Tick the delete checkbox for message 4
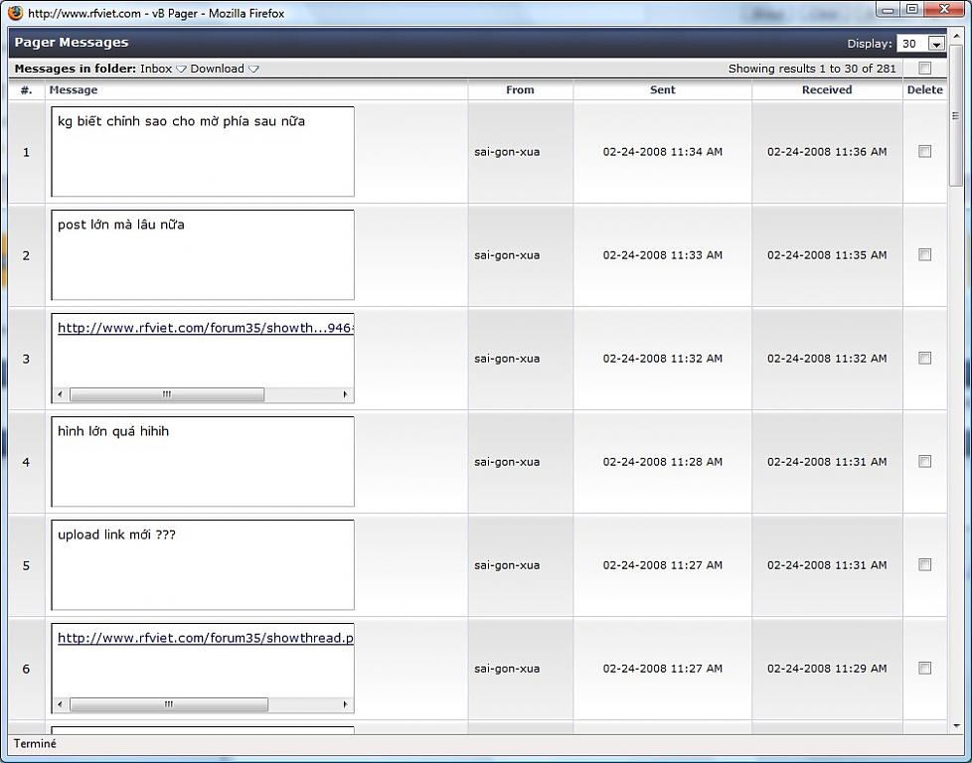The image size is (972, 763). [924, 462]
